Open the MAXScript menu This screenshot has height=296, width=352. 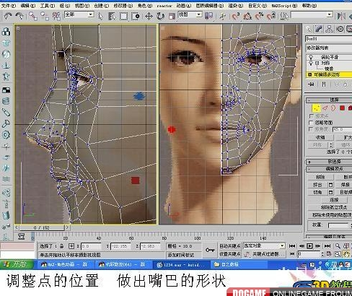284,6
